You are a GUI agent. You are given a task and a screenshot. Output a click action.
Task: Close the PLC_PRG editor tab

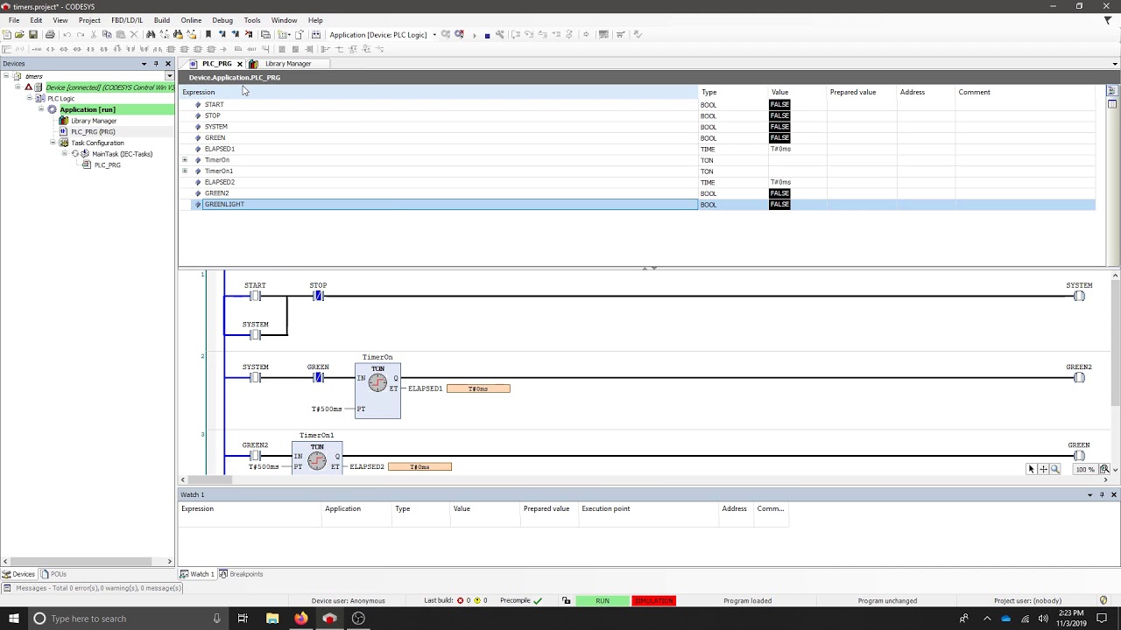point(239,64)
